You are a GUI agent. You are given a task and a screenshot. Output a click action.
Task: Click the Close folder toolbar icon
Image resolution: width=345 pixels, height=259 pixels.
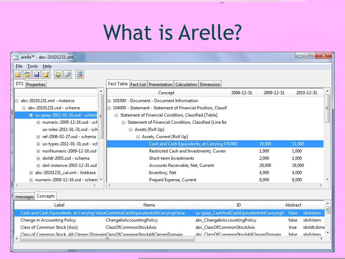(x=46, y=75)
